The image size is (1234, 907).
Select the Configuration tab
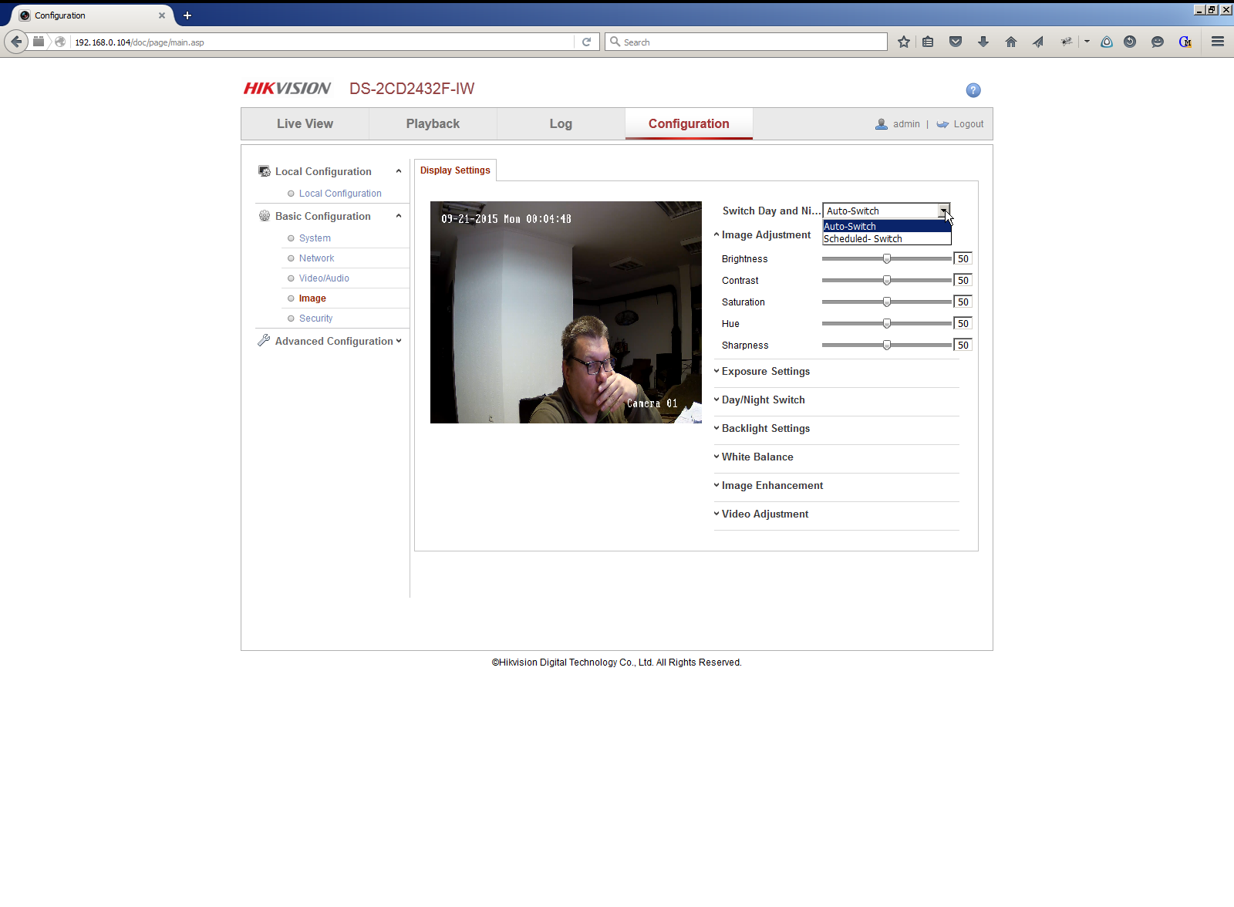pyautogui.click(x=689, y=124)
